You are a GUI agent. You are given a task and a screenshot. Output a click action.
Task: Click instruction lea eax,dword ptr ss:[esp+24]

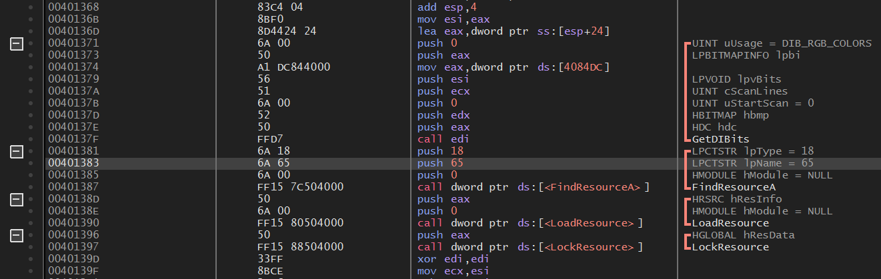tap(515, 31)
